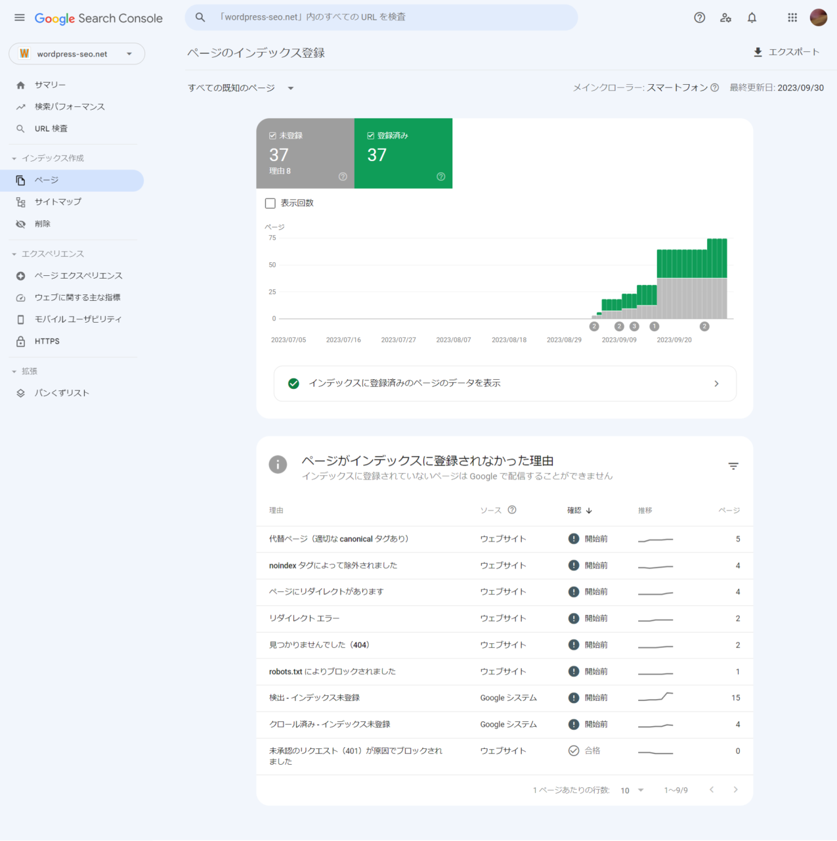Viewport: 837px width, 841px height.
Task: Click help icon next to スマートフォン
Action: click(x=715, y=87)
